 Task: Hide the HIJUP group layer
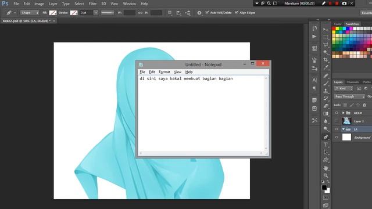click(337, 113)
